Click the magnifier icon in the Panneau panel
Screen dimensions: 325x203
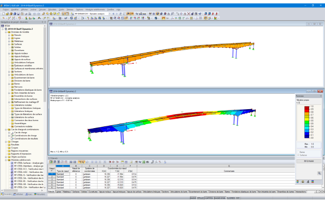[x=319, y=173]
